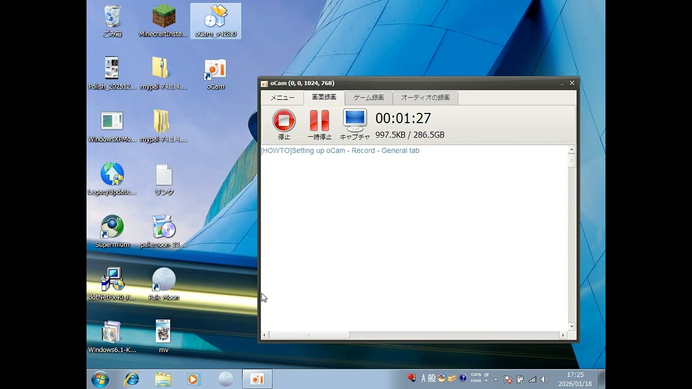Toggle the KANA indicator in language bar
The height and width of the screenshot is (389, 692).
click(476, 381)
